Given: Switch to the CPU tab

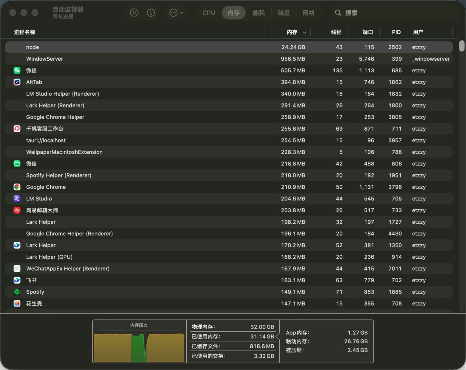Looking at the screenshot, I should click(209, 13).
